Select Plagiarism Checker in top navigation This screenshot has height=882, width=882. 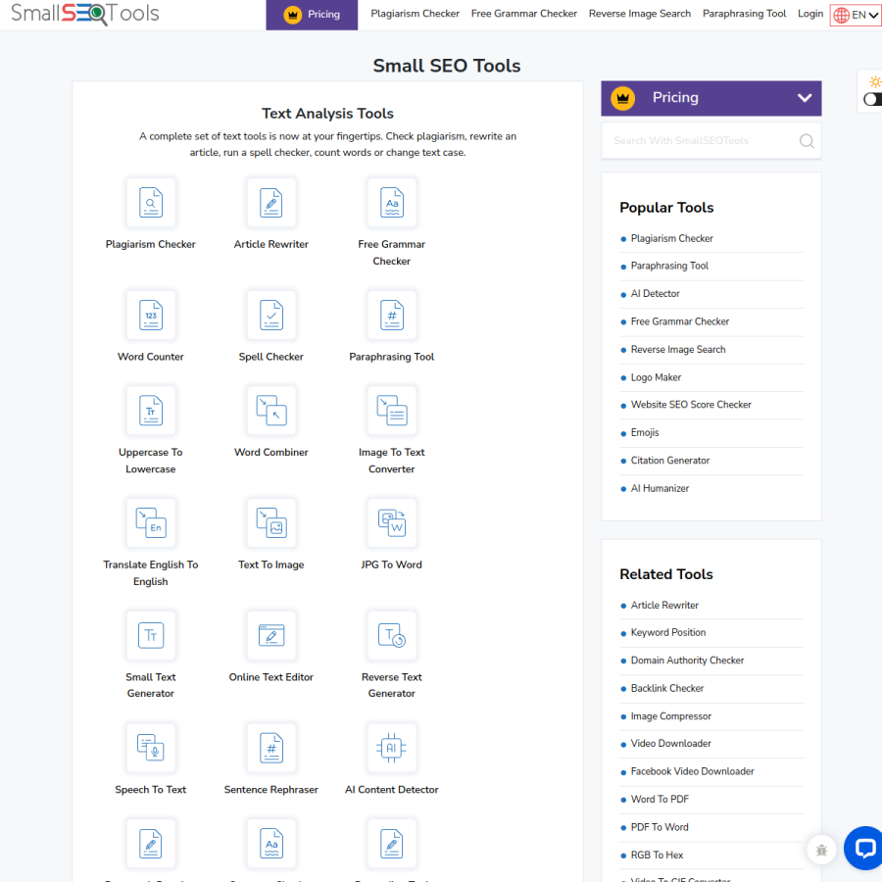click(x=415, y=14)
